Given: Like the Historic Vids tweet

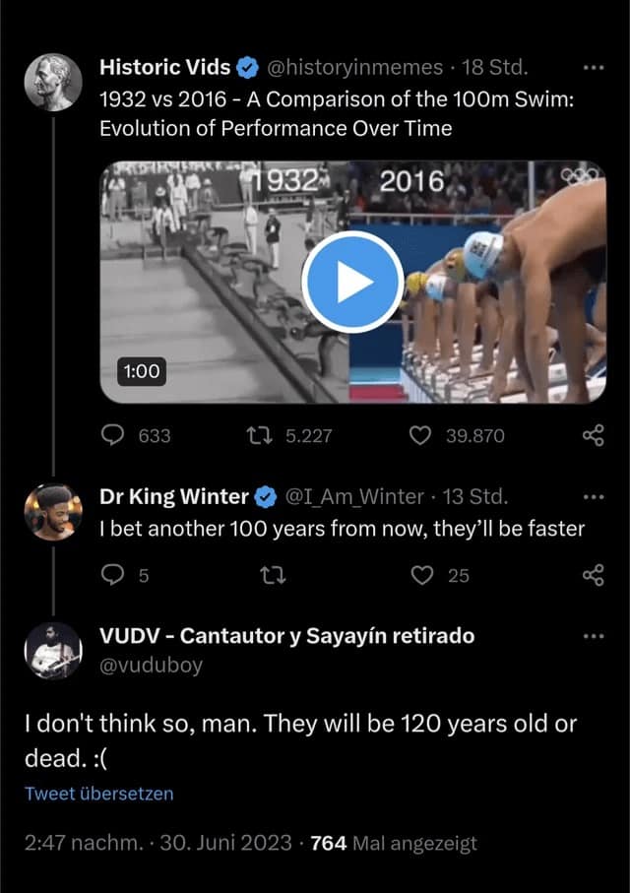Looking at the screenshot, I should tap(420, 436).
